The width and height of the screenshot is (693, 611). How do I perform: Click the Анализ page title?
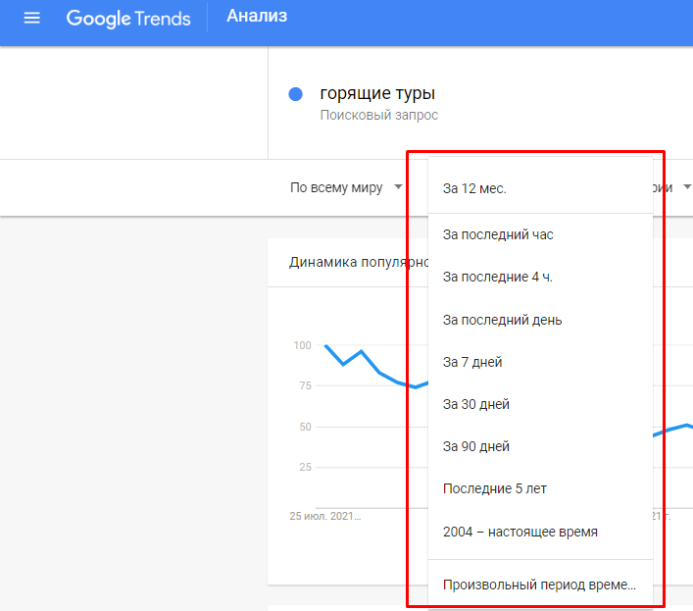[258, 16]
